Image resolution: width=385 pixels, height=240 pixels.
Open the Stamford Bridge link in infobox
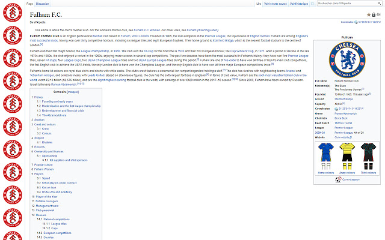pos(343,99)
